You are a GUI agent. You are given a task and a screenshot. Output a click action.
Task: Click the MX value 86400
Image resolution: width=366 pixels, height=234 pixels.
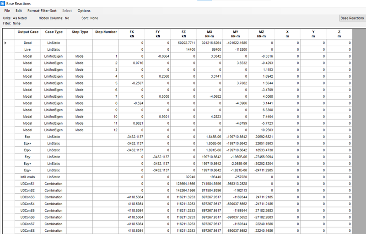click(210, 50)
